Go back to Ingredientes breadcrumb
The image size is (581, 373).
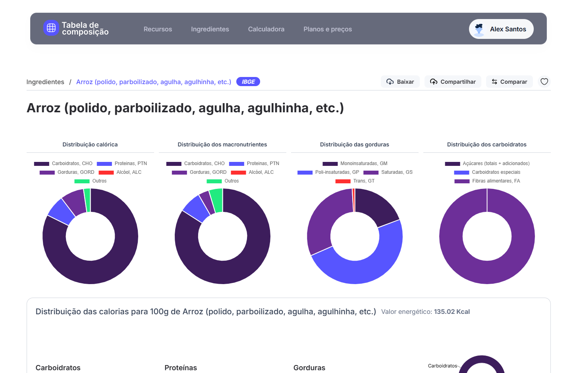point(45,82)
